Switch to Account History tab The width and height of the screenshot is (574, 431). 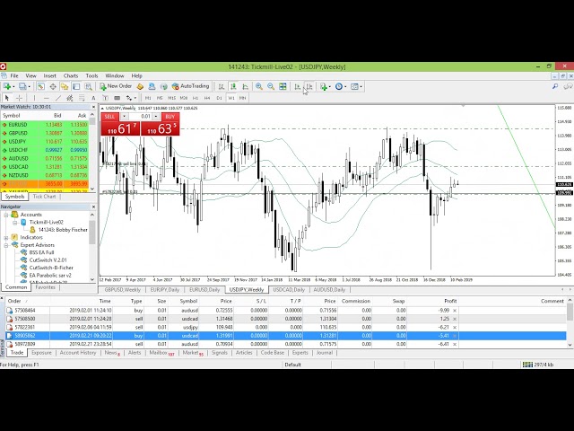77,353
